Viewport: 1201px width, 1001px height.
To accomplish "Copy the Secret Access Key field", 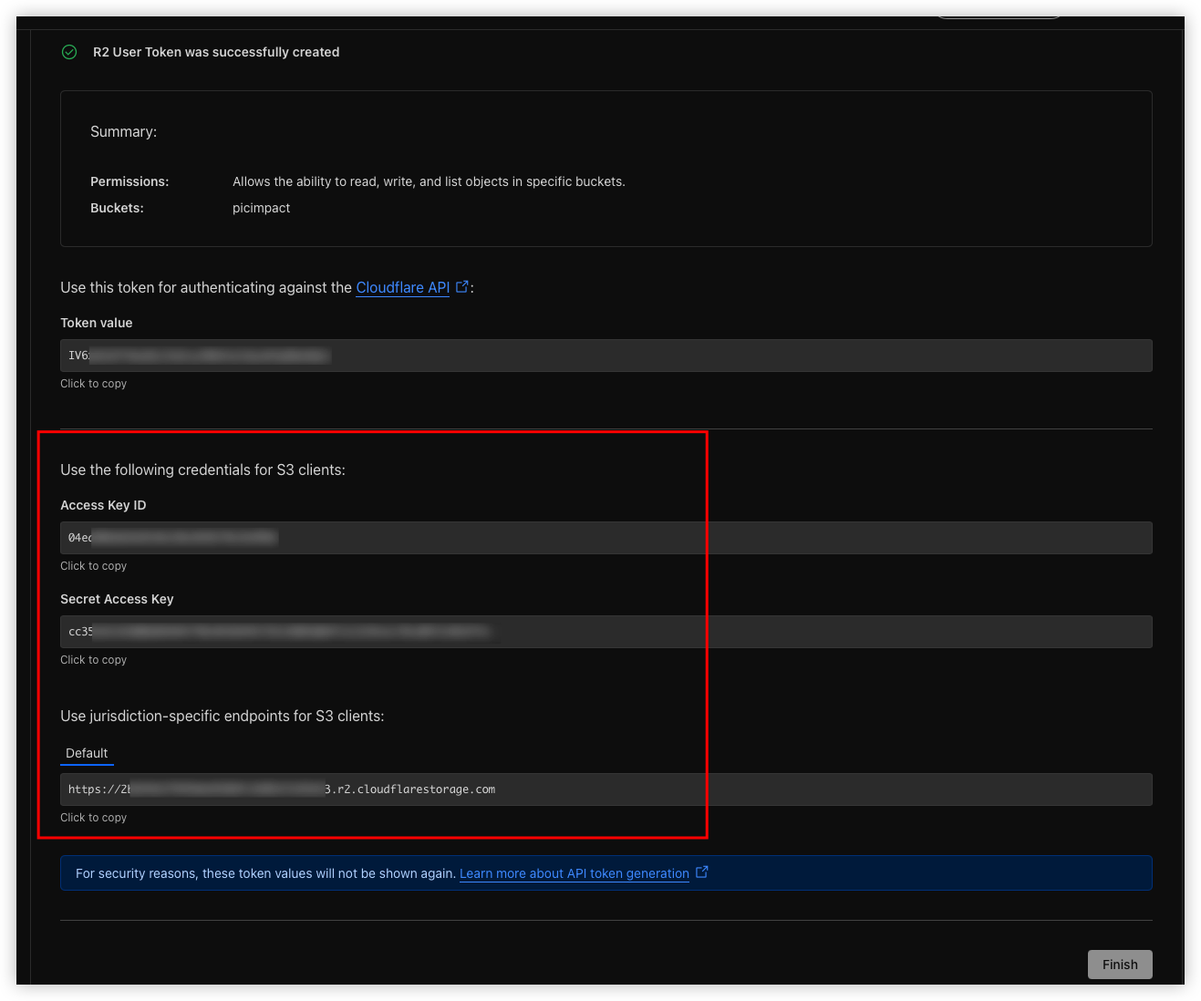I will coord(606,632).
